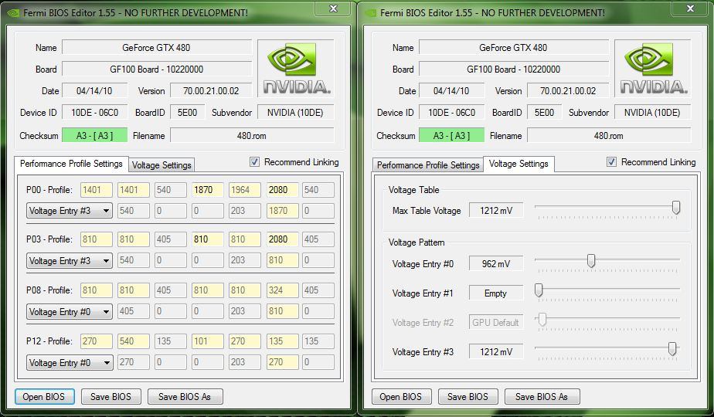This screenshot has width=714, height=417.
Task: Switch to Voltage Settings tab in left window
Action: pyautogui.click(x=161, y=165)
